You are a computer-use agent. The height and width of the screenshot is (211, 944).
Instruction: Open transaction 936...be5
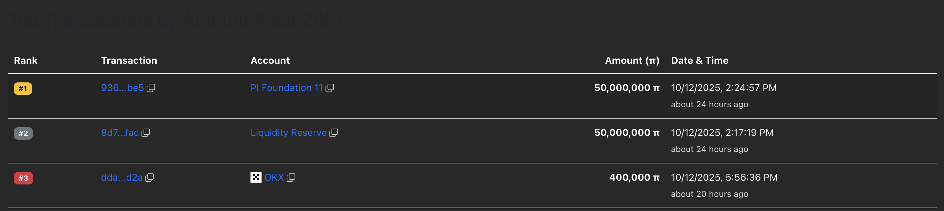pyautogui.click(x=122, y=88)
